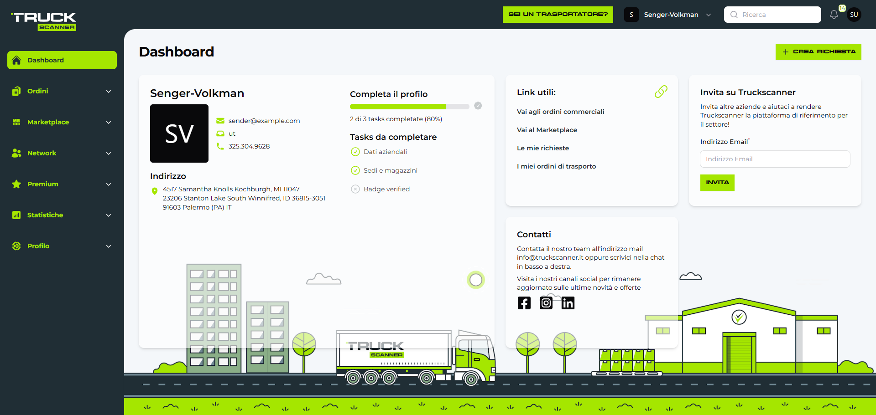Click the 4517 Samantha Knolls address line

pyautogui.click(x=231, y=189)
